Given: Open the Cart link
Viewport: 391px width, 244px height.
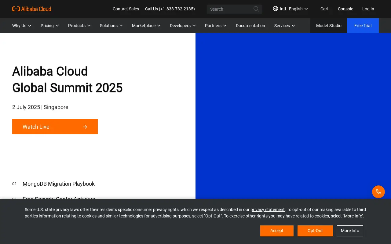Looking at the screenshot, I should 324,9.
